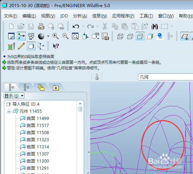Click the dashed selection box tool
193x174 pixels.
point(164,26)
